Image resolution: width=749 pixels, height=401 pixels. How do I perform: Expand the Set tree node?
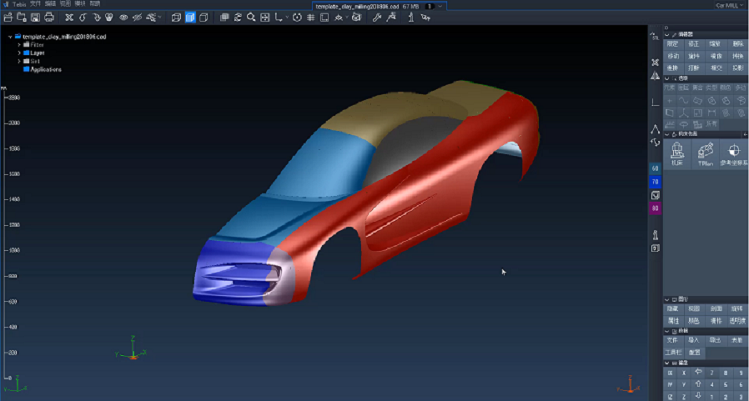[19, 61]
